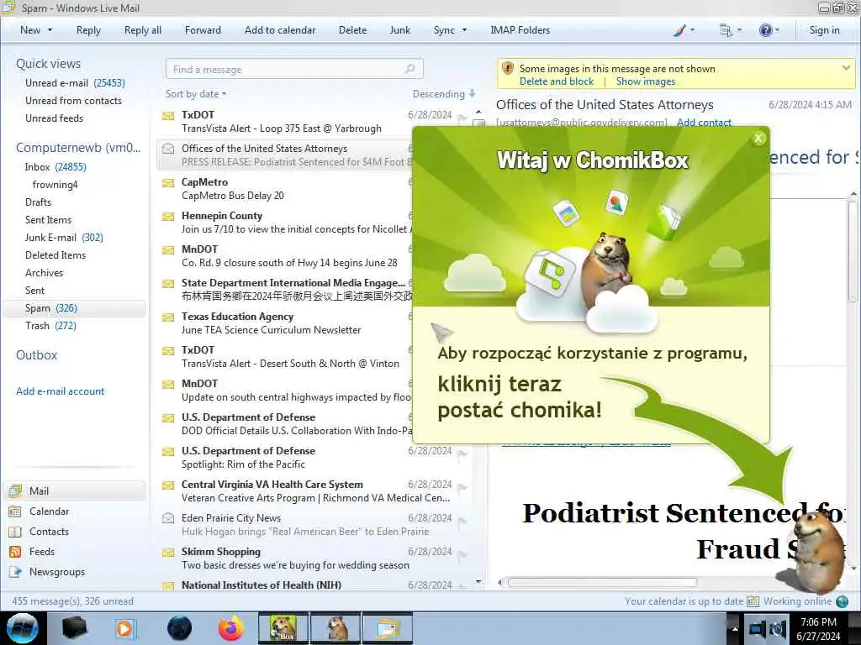861x645 pixels.
Task: Click the envelope icon beside CapMetro
Action: (168, 182)
